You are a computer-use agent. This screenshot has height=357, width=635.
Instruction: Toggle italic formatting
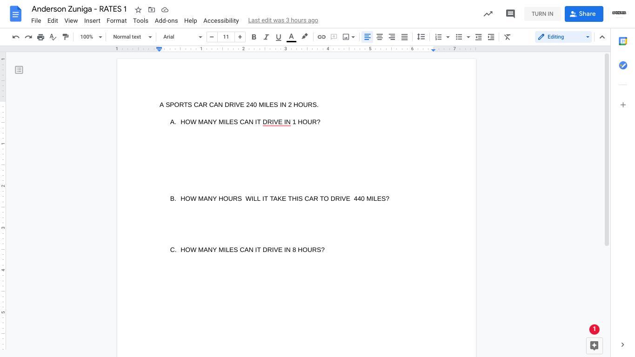click(x=266, y=37)
